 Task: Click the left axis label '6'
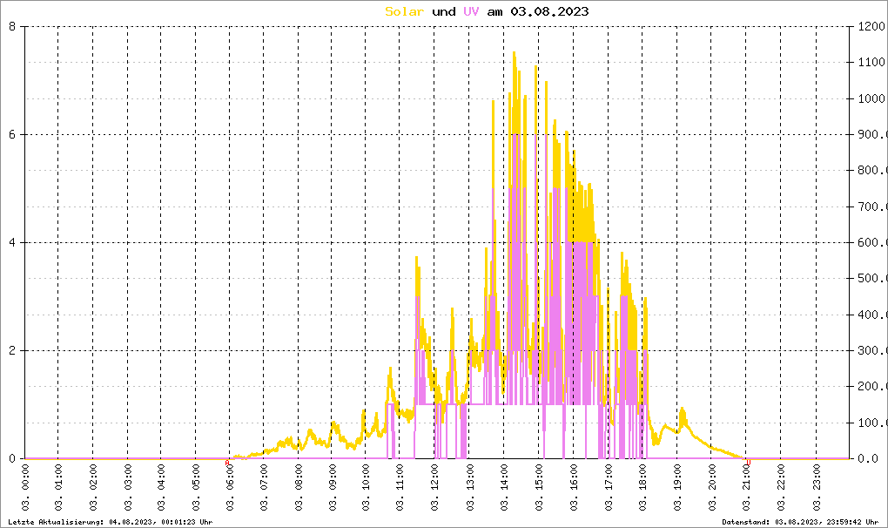click(12, 135)
